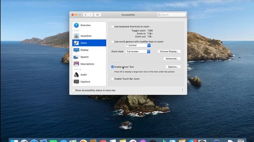Click the Hover Text description line
This screenshot has width=254, height=142.
coord(144,72)
